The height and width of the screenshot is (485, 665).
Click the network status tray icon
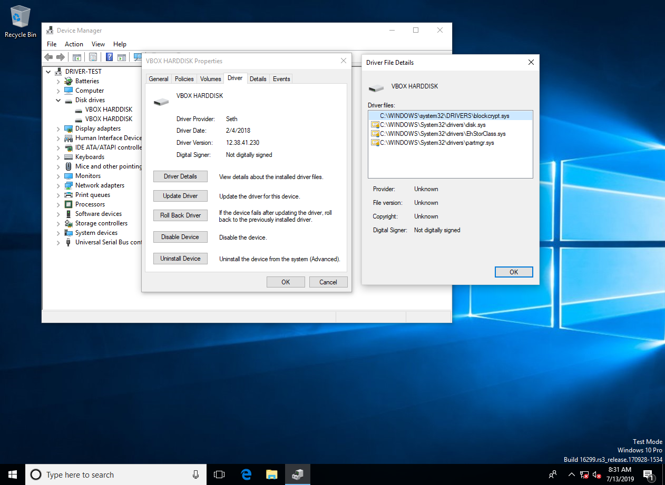[x=584, y=474]
